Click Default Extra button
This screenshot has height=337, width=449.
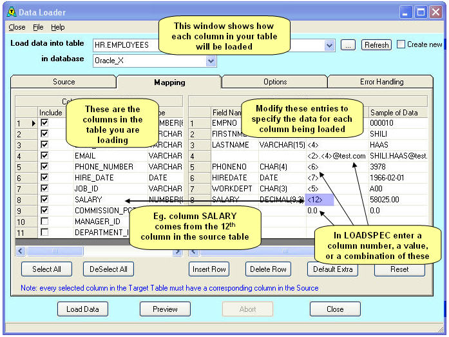333,269
